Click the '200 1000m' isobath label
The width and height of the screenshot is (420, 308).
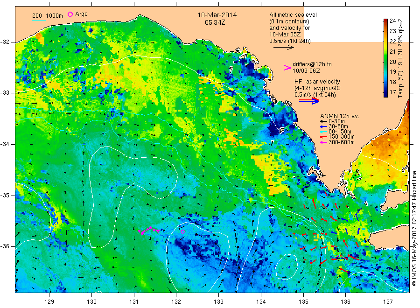pos(48,16)
